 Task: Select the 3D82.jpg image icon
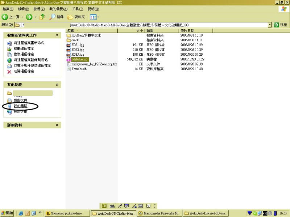(69, 50)
